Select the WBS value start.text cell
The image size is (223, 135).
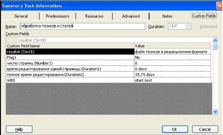tap(172, 80)
